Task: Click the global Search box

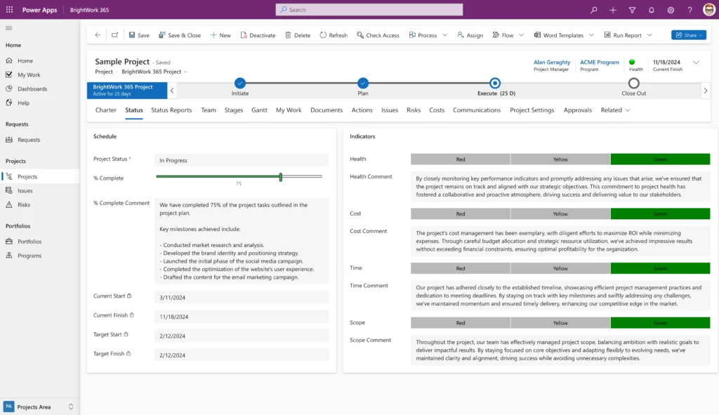Action: pyautogui.click(x=369, y=10)
